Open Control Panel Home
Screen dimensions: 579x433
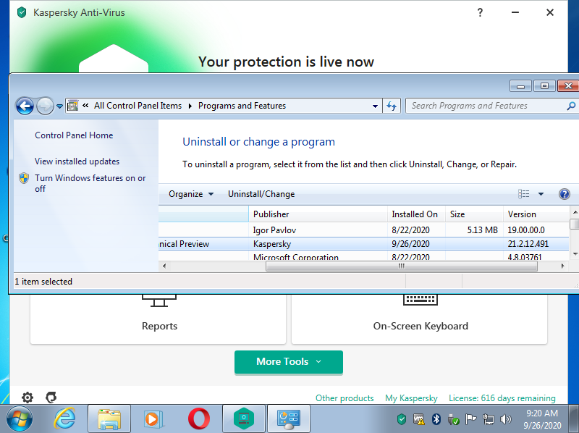point(74,135)
